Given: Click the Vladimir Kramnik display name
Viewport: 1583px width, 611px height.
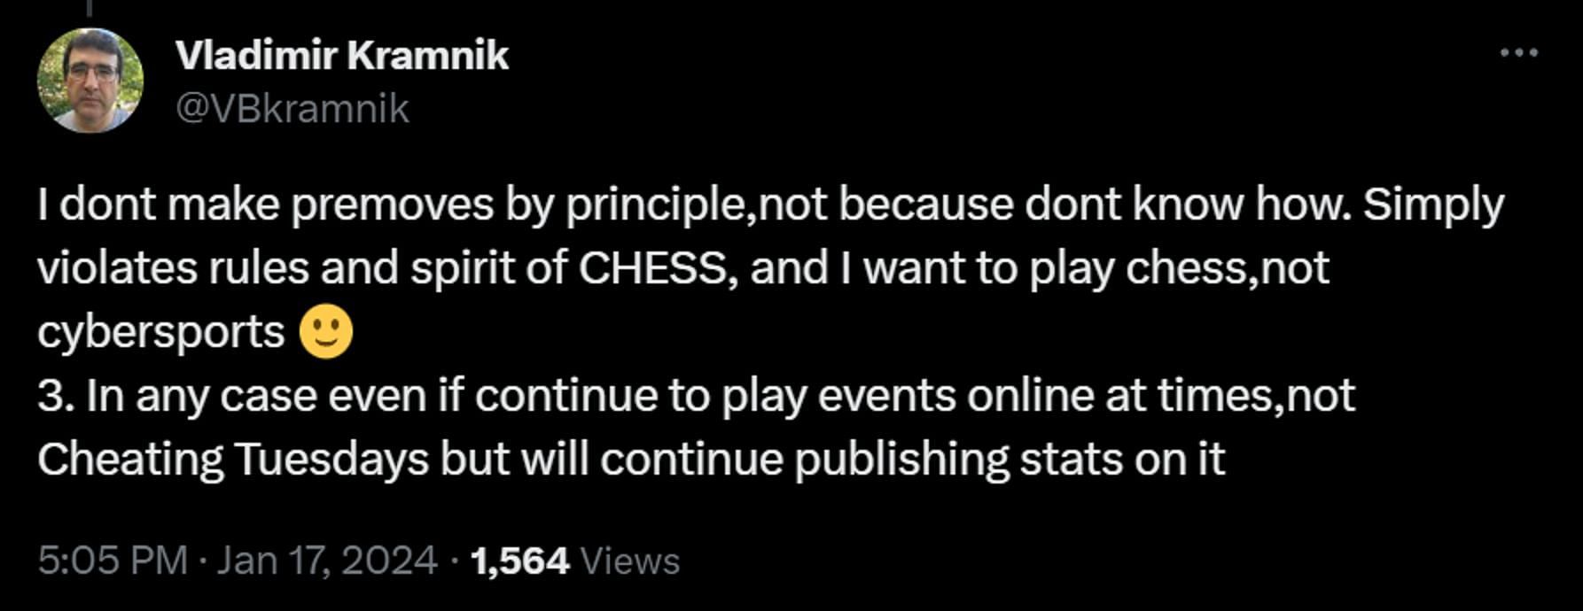Looking at the screenshot, I should [341, 56].
